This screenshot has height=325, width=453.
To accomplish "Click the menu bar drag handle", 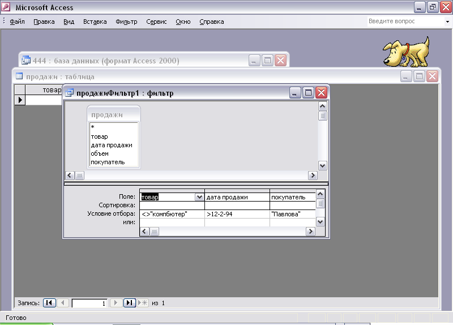I will pos(4,21).
